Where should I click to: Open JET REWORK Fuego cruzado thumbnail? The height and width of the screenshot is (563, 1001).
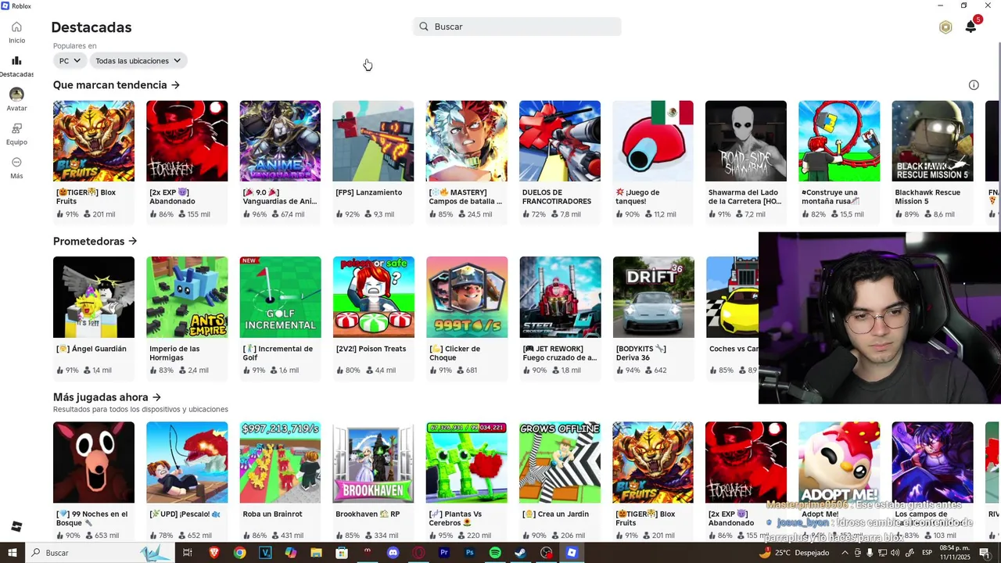tap(561, 297)
